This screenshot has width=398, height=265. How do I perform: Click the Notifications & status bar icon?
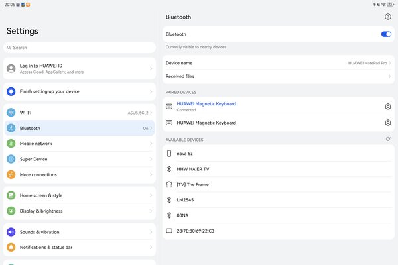(11, 247)
